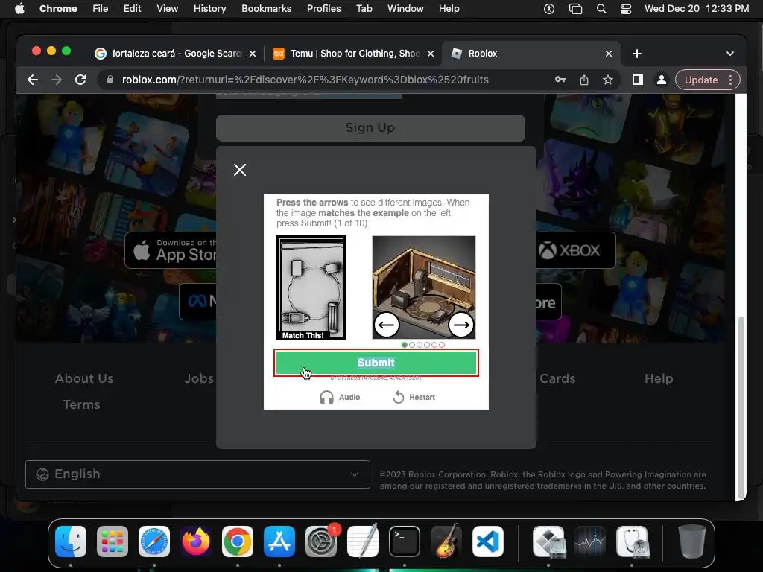Open Activity Monitor from the Dock
Screen dimensions: 763x572
[590, 541]
